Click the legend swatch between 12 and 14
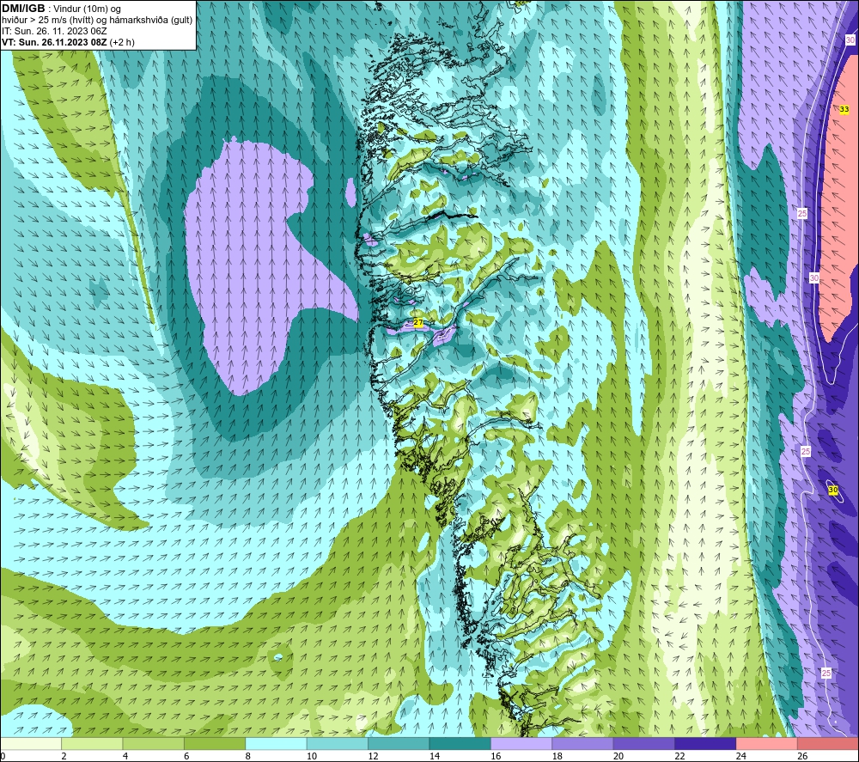859x762 pixels. (x=399, y=743)
